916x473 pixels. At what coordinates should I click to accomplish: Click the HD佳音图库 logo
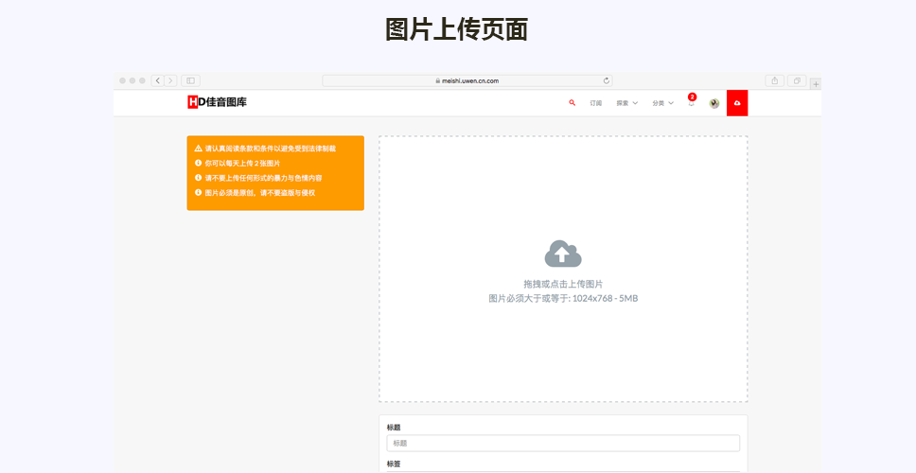(217, 102)
